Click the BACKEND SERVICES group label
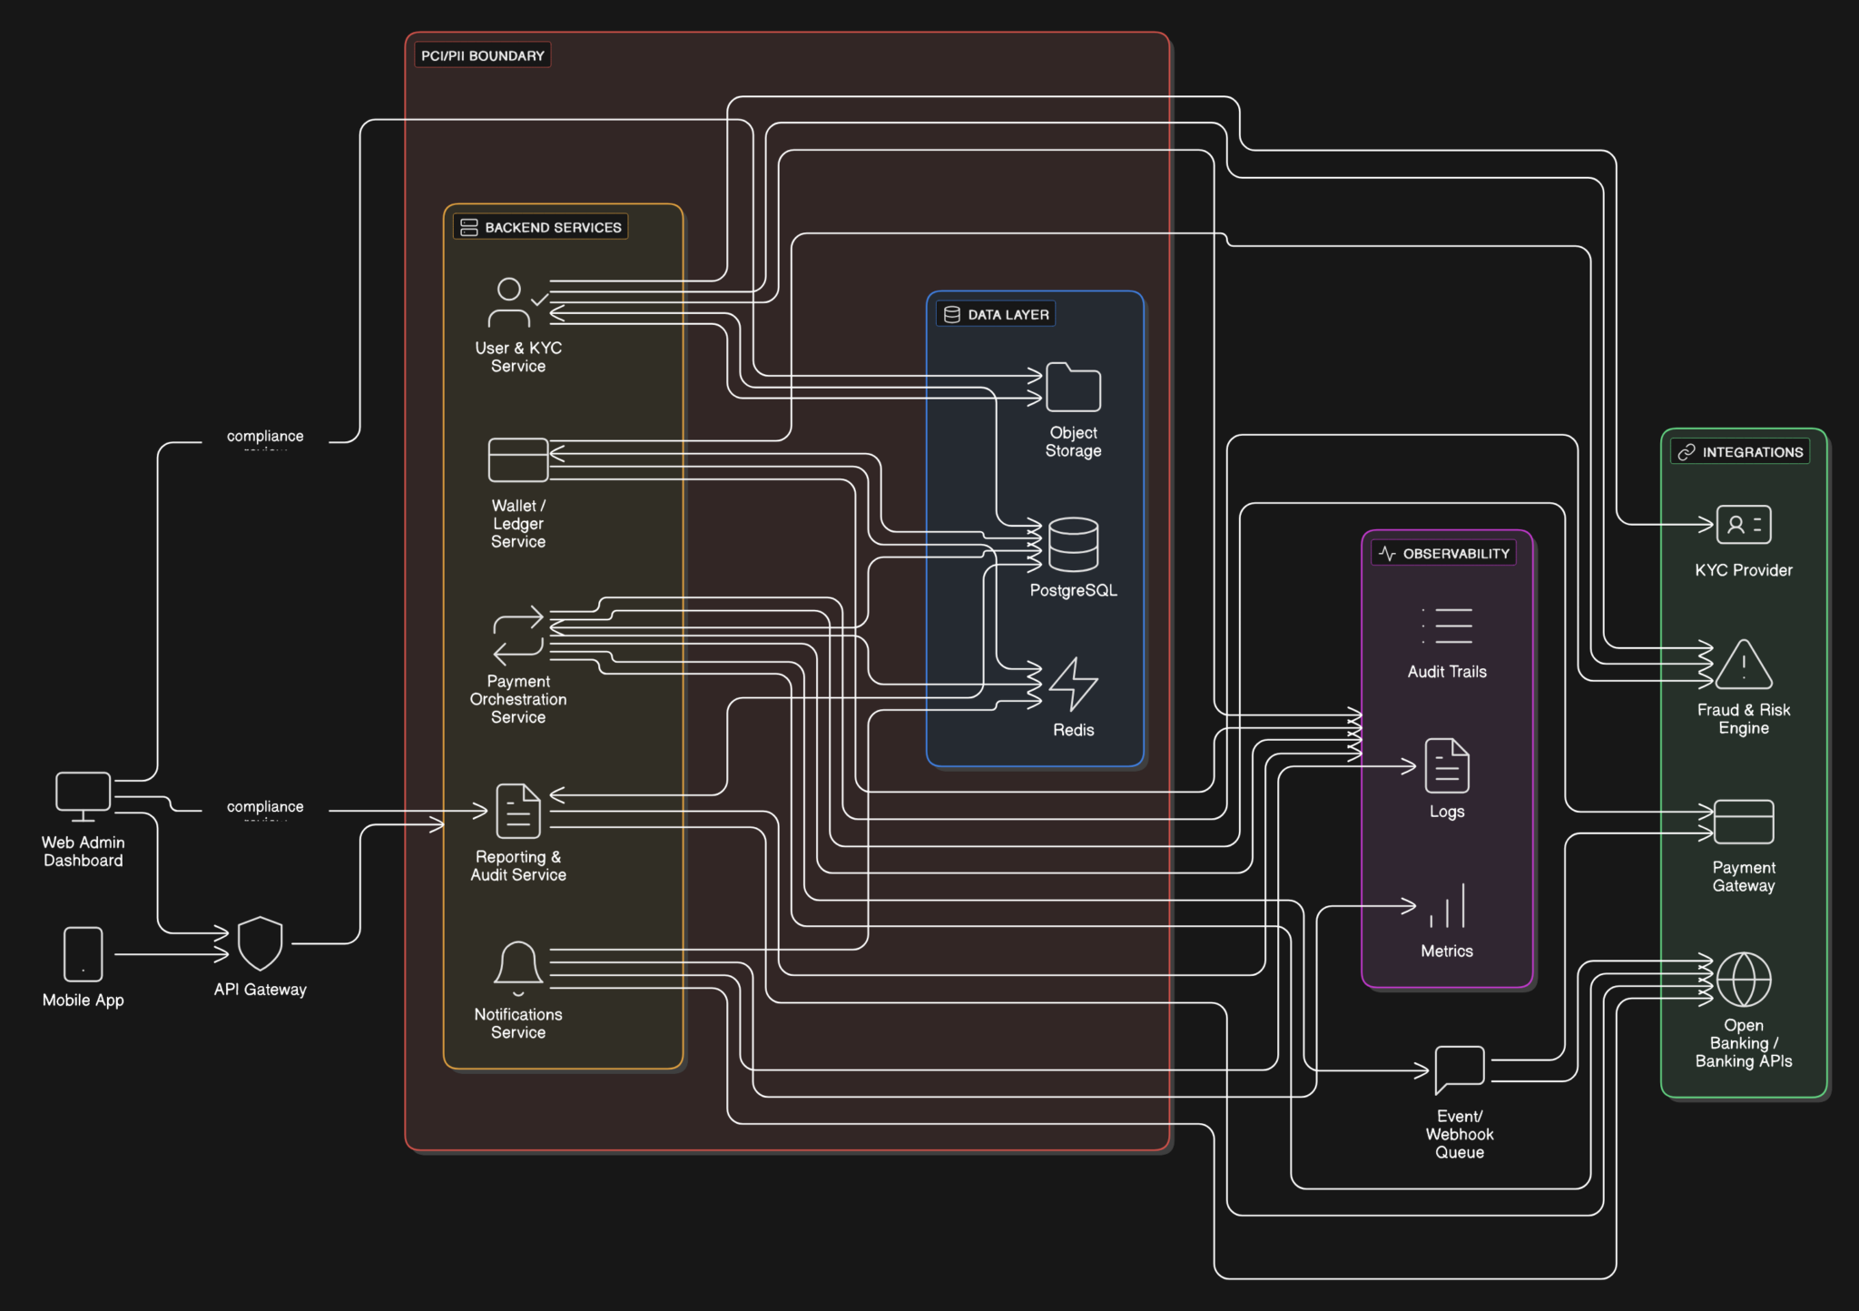This screenshot has height=1311, width=1859. point(541,227)
